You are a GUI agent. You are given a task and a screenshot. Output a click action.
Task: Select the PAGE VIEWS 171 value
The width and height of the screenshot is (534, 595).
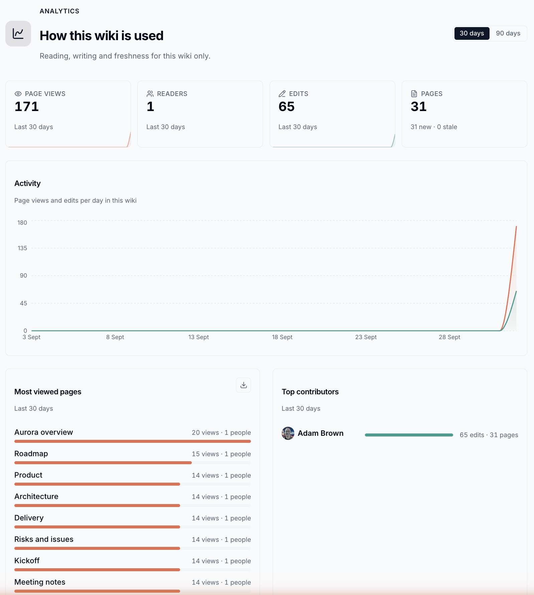pyautogui.click(x=27, y=106)
